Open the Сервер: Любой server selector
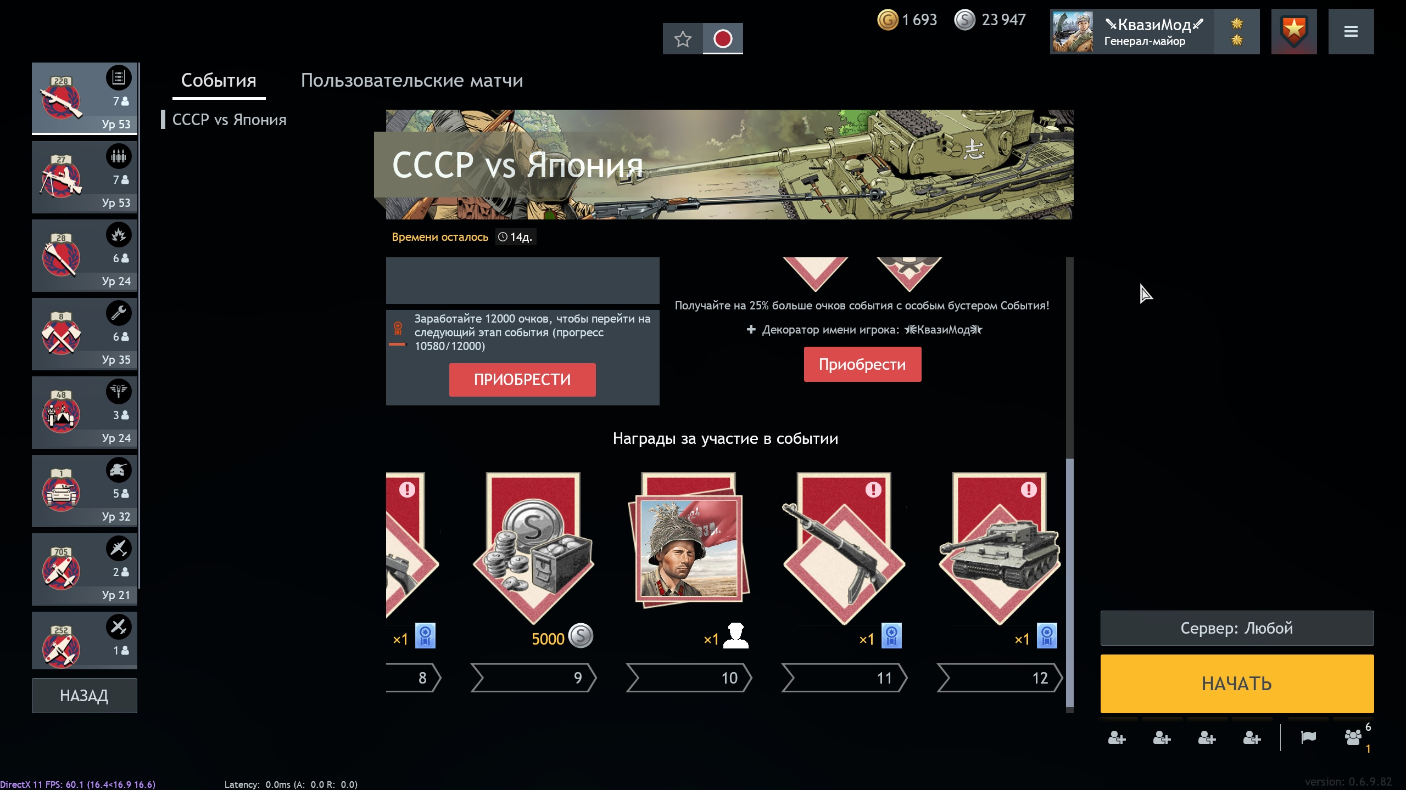The image size is (1406, 790). coord(1237,628)
